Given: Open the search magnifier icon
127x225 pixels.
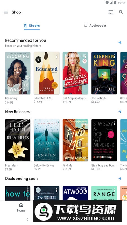Looking at the screenshot, I should tap(121, 12).
